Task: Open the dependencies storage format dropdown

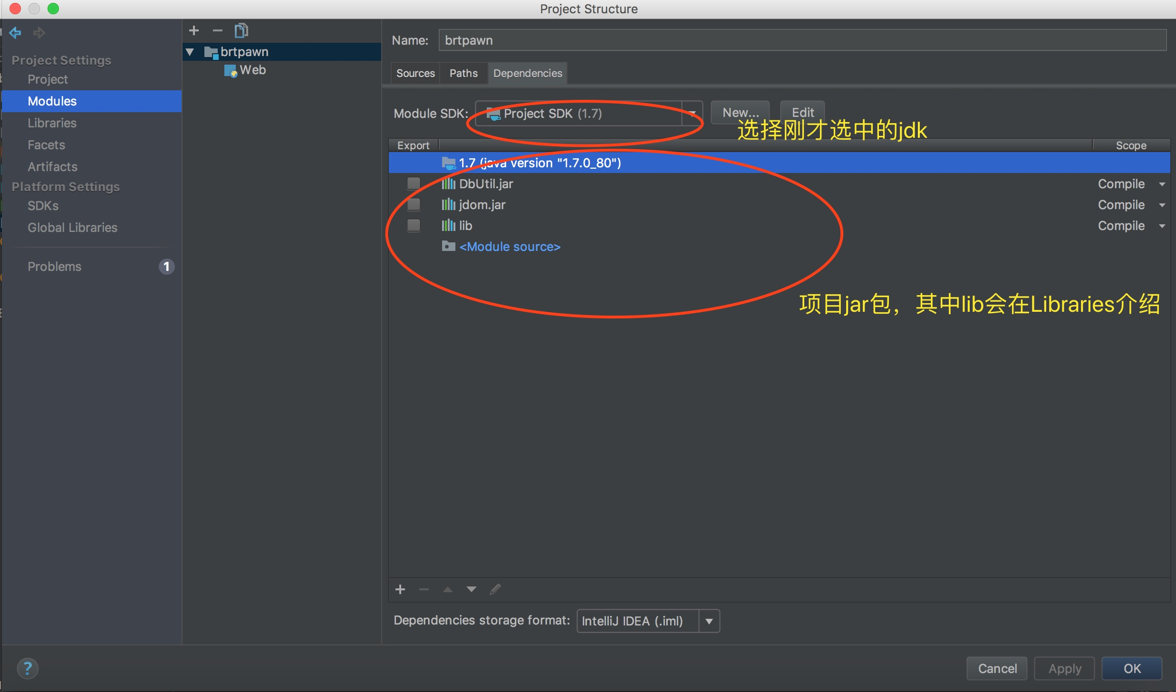Action: 709,621
